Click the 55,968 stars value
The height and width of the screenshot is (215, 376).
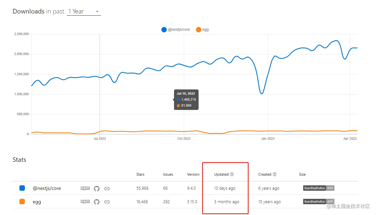[x=142, y=188]
